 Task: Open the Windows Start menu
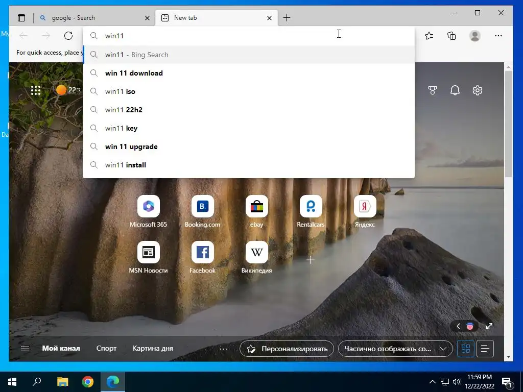coord(12,382)
